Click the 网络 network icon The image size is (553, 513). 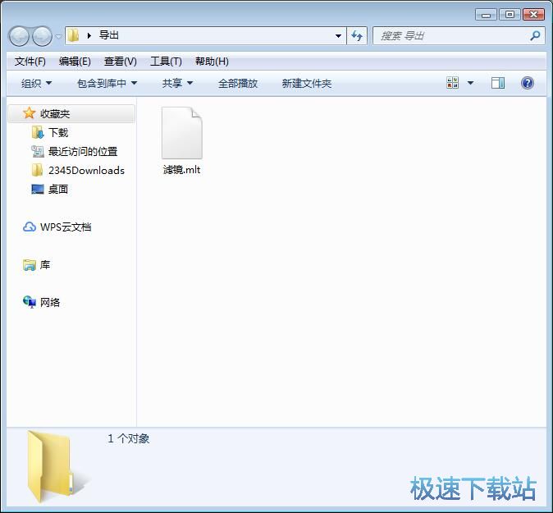pyautogui.click(x=30, y=302)
